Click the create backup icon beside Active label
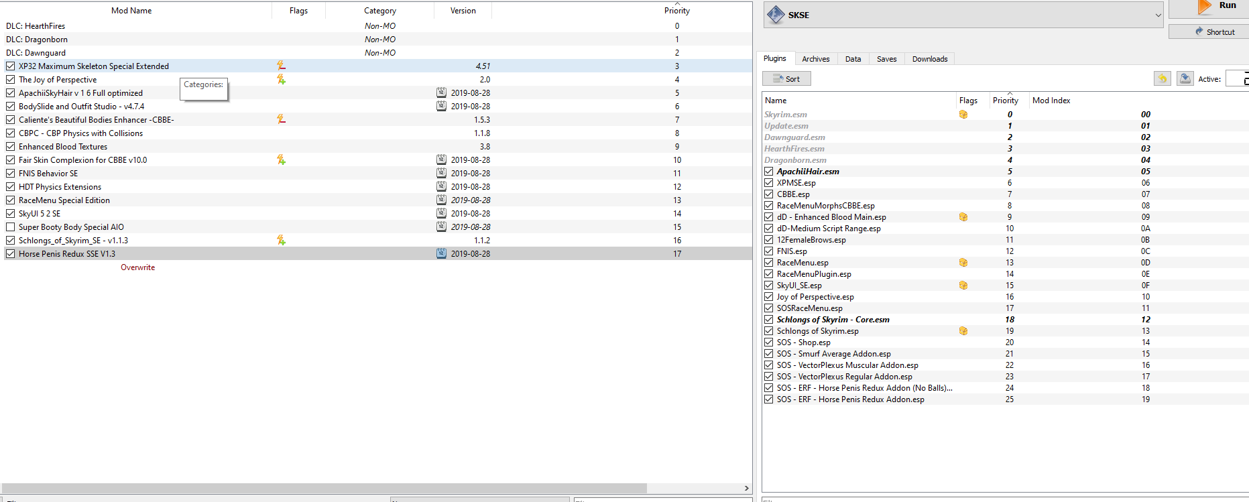Image resolution: width=1249 pixels, height=502 pixels. click(x=1185, y=78)
